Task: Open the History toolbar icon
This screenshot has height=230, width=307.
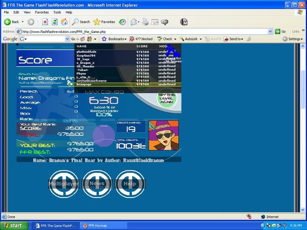Action: pyautogui.click(x=122, y=22)
